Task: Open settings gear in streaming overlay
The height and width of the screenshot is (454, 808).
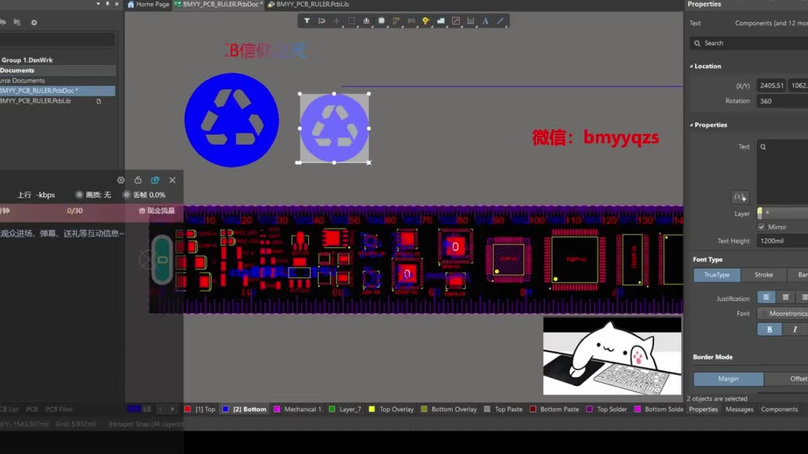Action: (x=121, y=180)
